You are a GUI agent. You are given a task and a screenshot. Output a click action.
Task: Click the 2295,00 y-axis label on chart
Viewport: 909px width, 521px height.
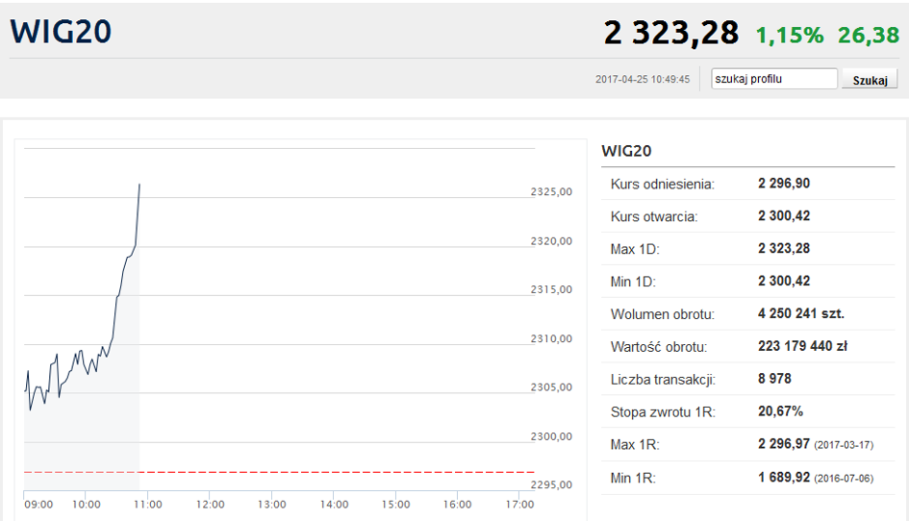[551, 484]
